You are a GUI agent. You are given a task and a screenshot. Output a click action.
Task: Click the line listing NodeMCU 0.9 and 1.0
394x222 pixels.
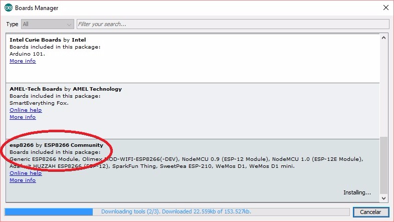(186, 159)
